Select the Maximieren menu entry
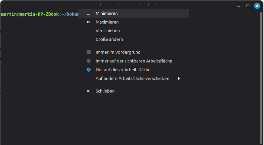Screen dimensions: 264x145 click(x=134, y=22)
